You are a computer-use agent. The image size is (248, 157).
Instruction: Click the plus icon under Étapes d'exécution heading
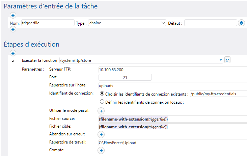(13, 53)
